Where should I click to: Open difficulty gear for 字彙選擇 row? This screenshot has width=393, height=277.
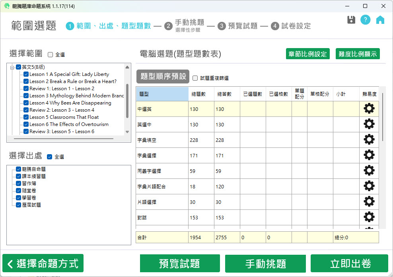point(369,155)
